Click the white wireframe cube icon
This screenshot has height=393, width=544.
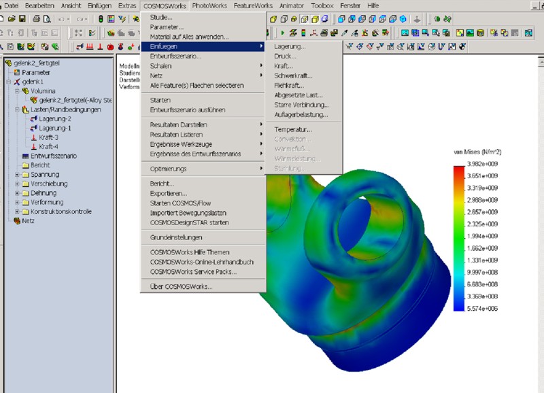pos(284,19)
